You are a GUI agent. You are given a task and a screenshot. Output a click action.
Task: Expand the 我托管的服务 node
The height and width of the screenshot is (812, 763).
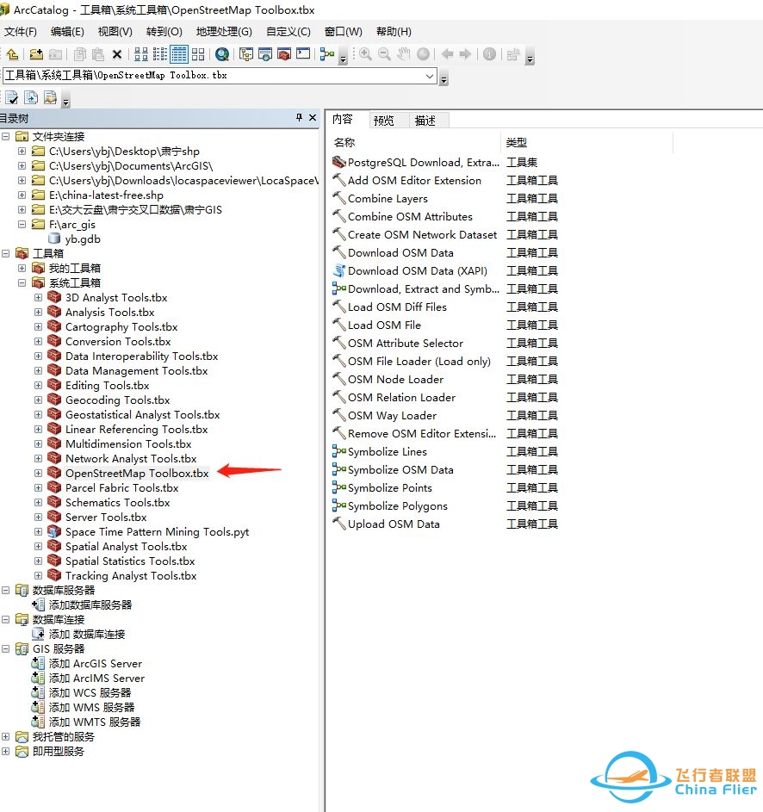tap(5, 736)
